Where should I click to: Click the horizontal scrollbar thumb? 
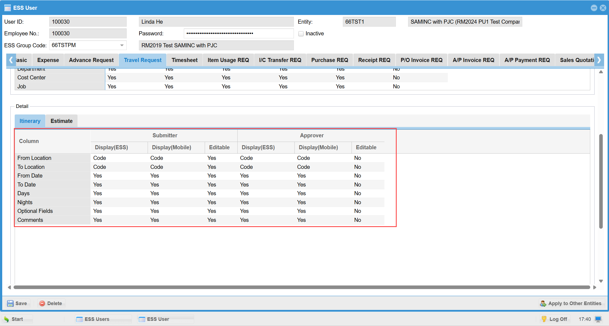pos(302,287)
